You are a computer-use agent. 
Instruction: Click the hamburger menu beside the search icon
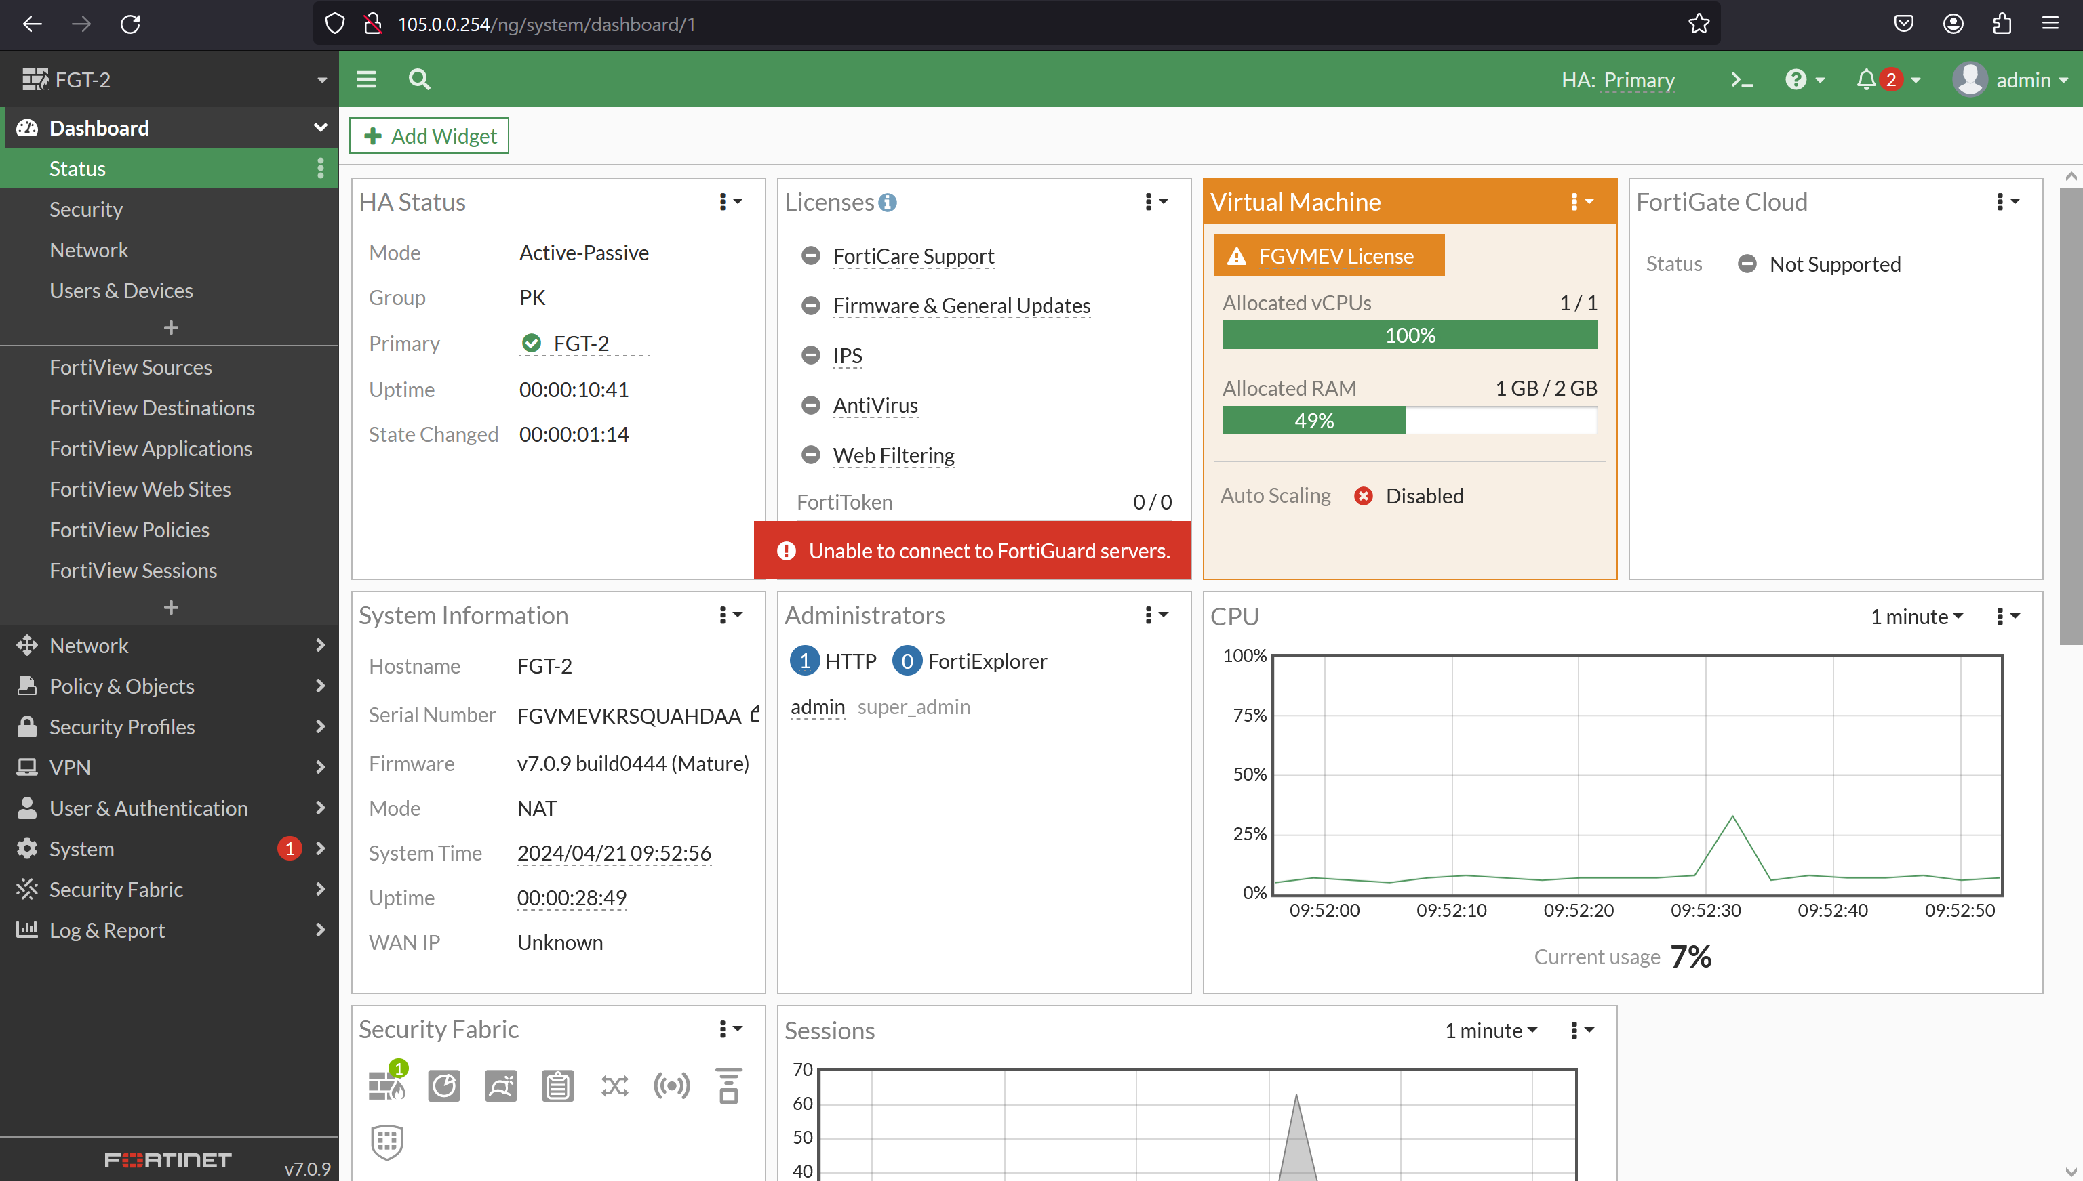click(x=365, y=79)
